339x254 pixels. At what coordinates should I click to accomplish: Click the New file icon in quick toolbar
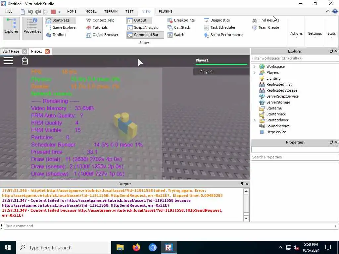23,12
